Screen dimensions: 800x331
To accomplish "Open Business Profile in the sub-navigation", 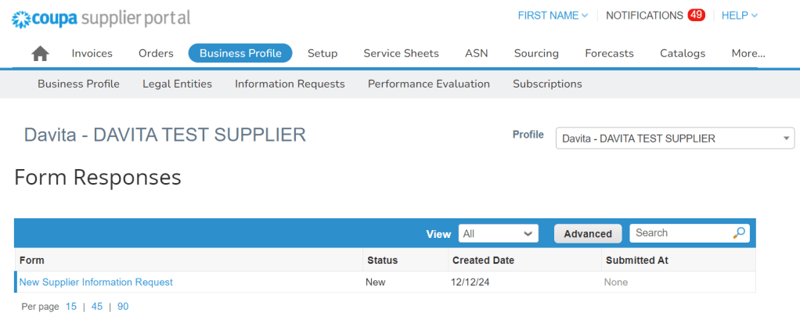I will pos(78,84).
